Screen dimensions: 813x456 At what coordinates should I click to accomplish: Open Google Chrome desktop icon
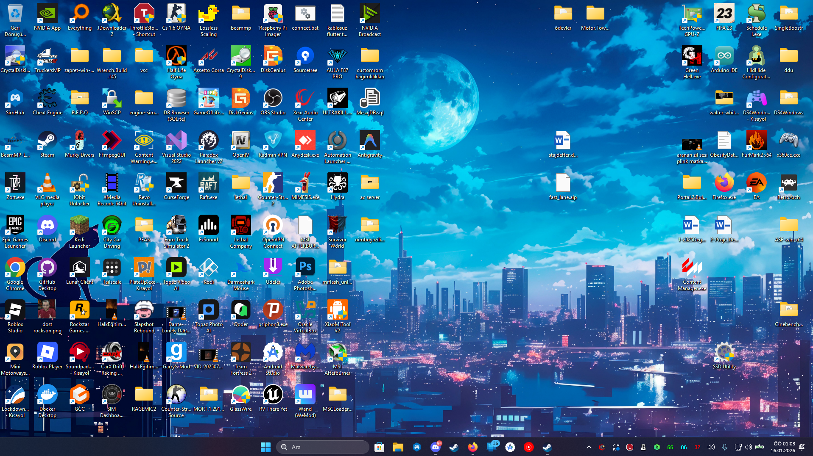tap(15, 274)
